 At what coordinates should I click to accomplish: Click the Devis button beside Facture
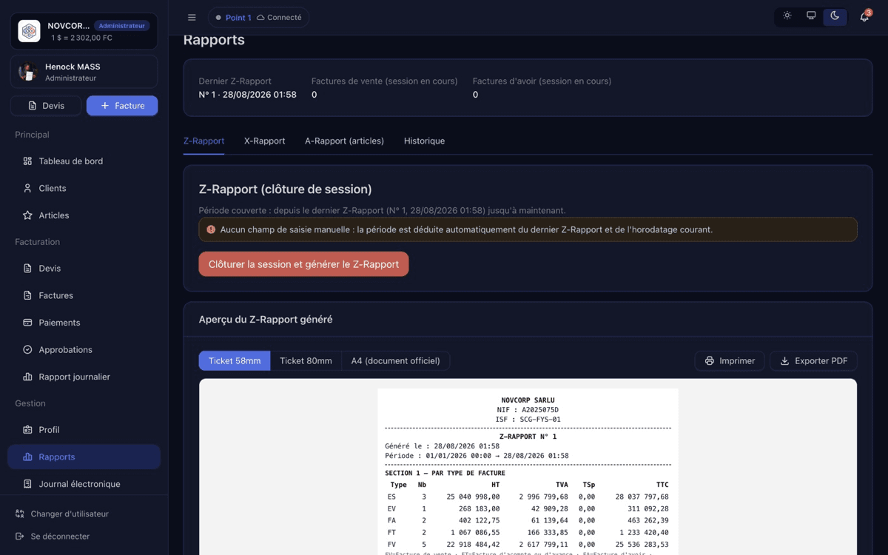point(46,106)
